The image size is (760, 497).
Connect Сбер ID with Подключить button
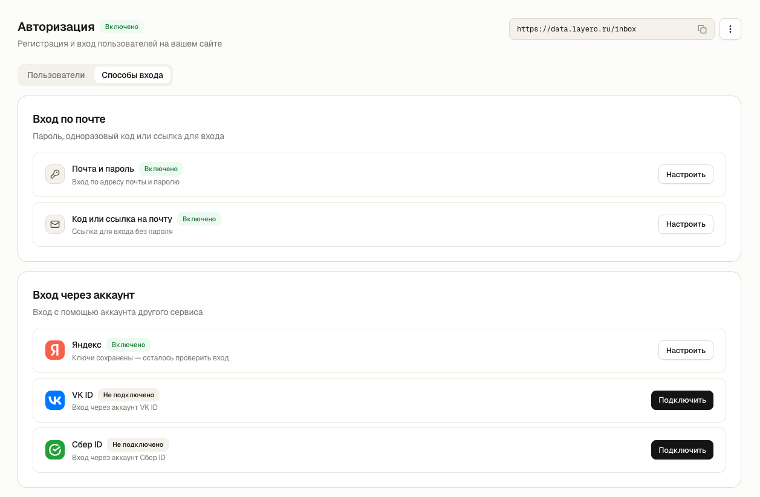pos(682,450)
